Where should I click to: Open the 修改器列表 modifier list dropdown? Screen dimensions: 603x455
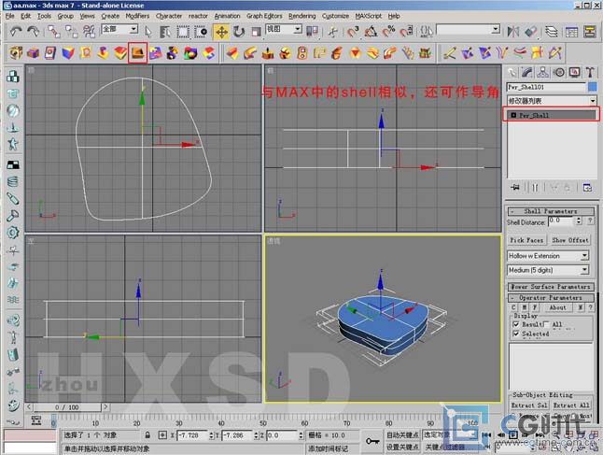click(552, 101)
